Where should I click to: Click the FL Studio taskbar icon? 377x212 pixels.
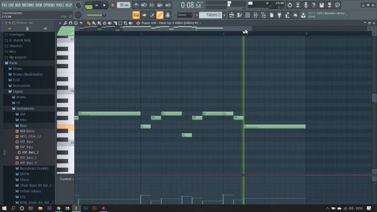[77, 208]
